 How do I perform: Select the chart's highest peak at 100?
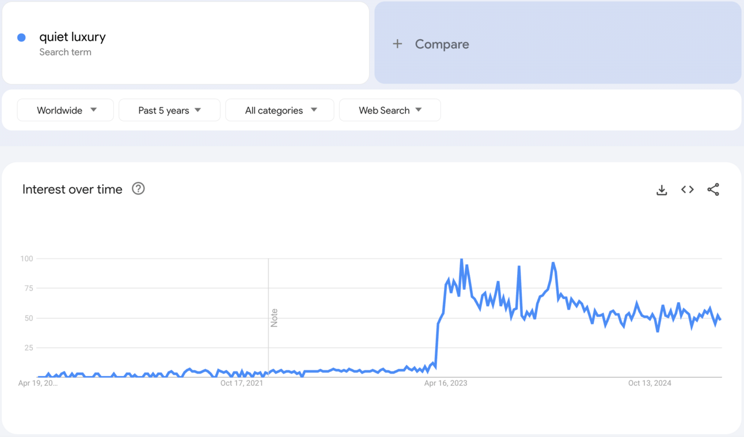461,260
